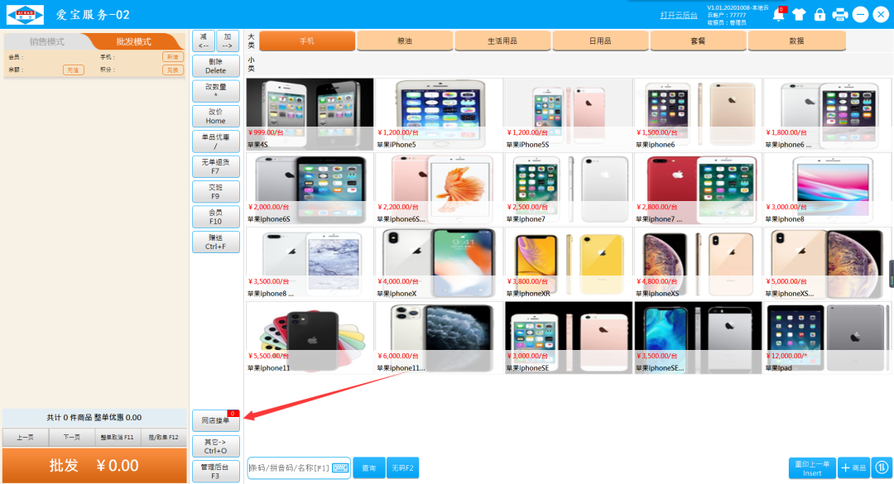
Task: Click the 充值 recharge button
Action: point(73,70)
